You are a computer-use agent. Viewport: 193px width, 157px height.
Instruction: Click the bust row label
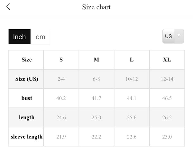26,98
